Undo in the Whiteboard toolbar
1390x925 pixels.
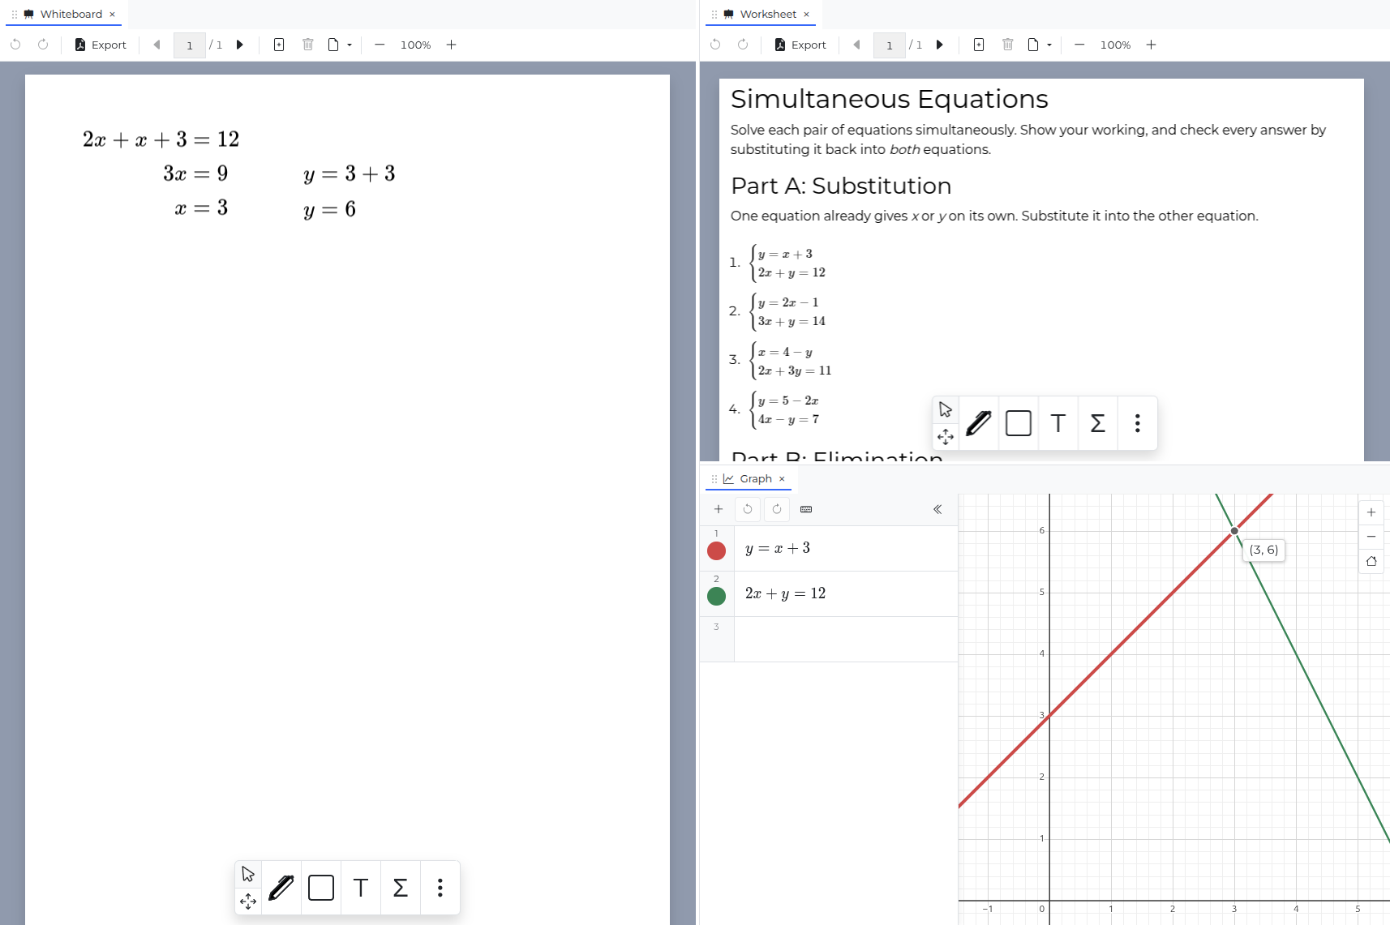coord(15,45)
